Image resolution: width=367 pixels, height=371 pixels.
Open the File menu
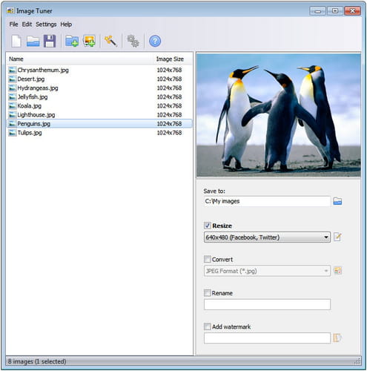tap(13, 24)
